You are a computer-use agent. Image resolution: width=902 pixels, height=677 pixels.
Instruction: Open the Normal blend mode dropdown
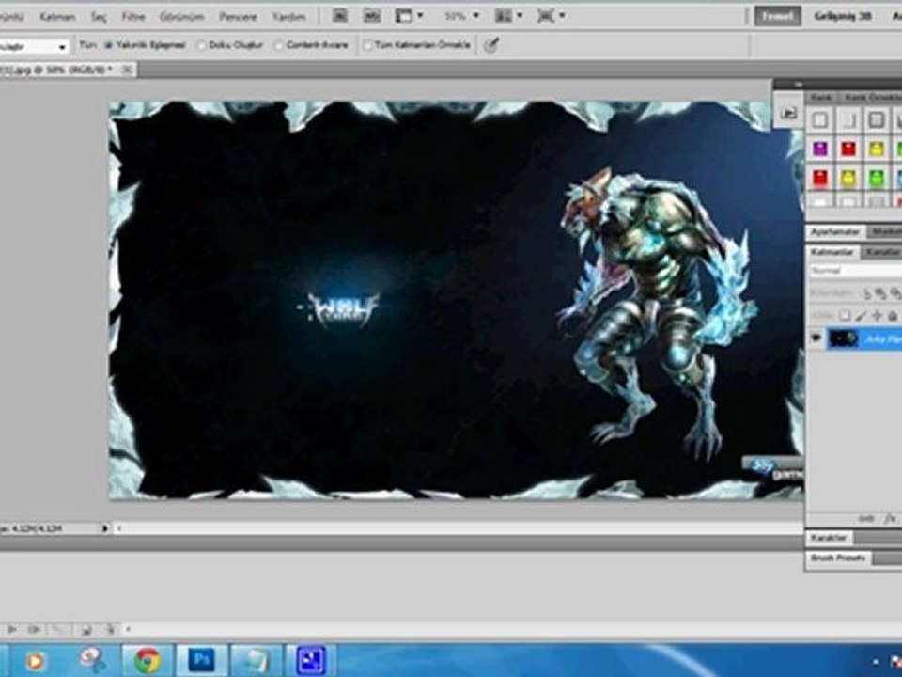click(855, 271)
